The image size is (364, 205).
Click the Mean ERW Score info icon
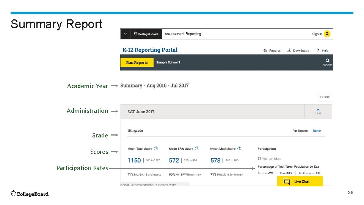coord(197,148)
